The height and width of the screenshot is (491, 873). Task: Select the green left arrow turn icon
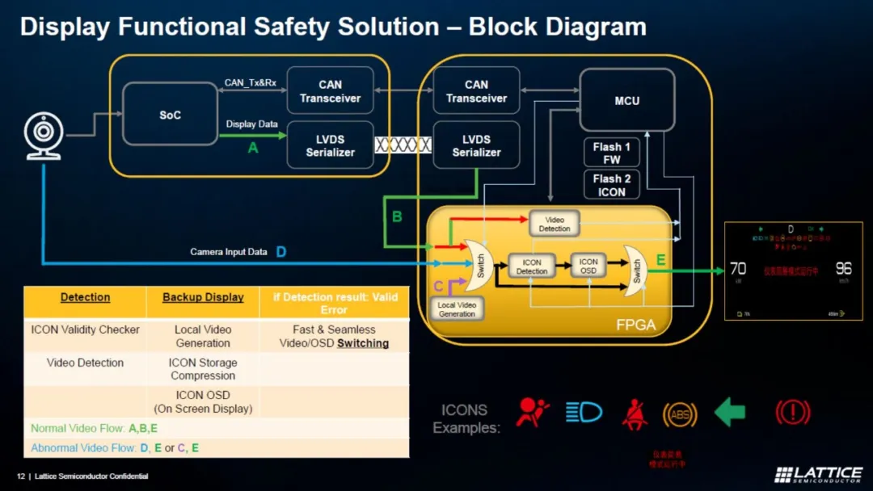pyautogui.click(x=730, y=412)
